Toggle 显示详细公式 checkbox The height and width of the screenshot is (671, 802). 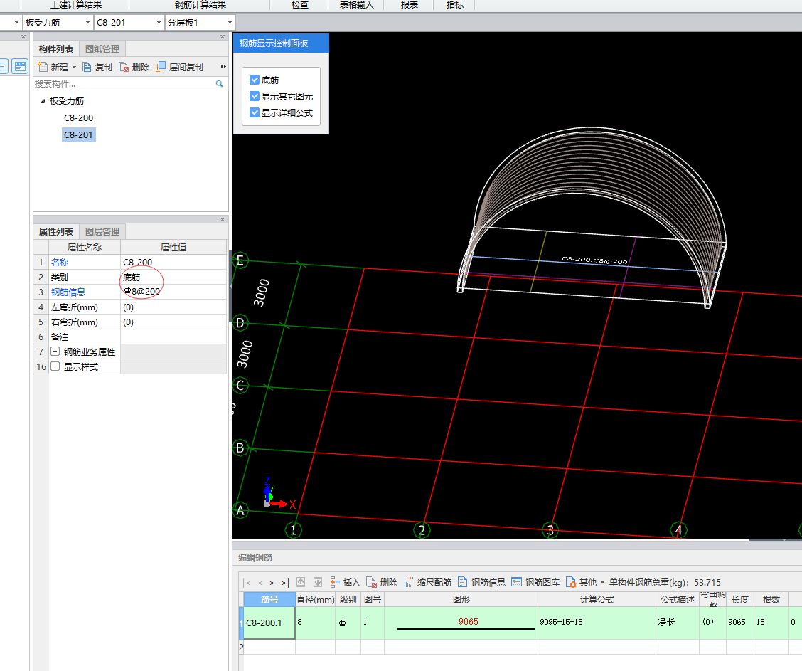click(255, 112)
